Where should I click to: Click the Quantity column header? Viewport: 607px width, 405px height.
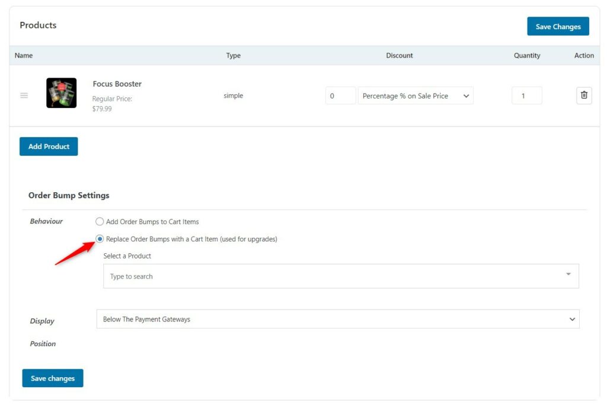[527, 55]
